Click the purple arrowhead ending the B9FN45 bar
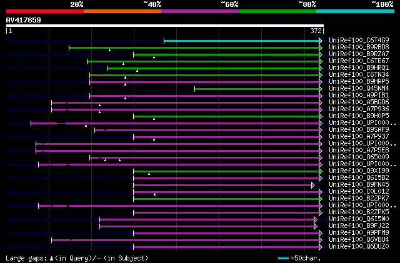Image resolution: width=400 pixels, height=263 pixels. 313,185
